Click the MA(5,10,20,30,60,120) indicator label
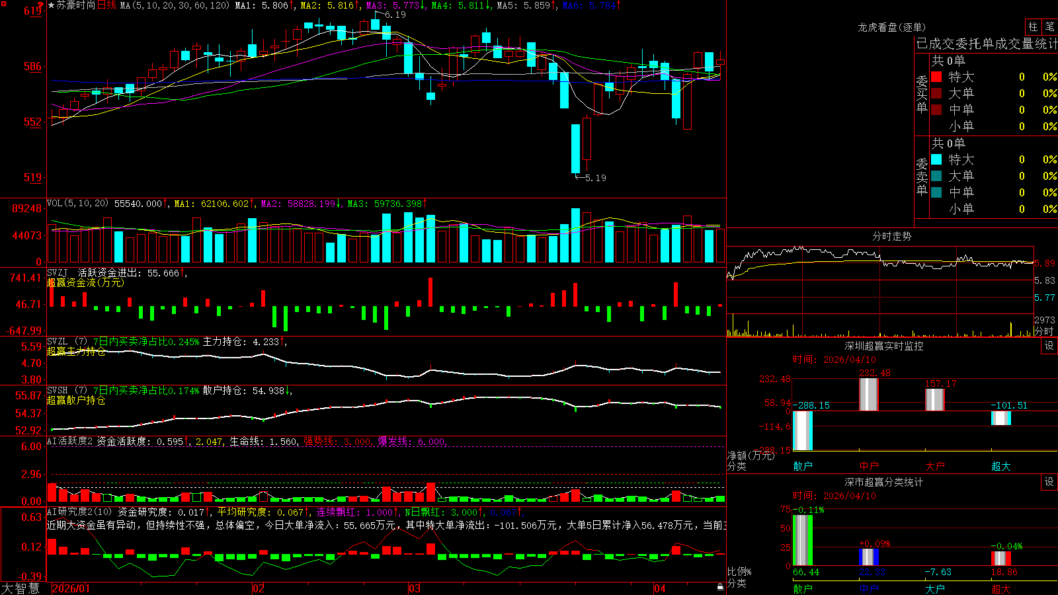Viewport: 1058px width, 595px height. tap(175, 5)
